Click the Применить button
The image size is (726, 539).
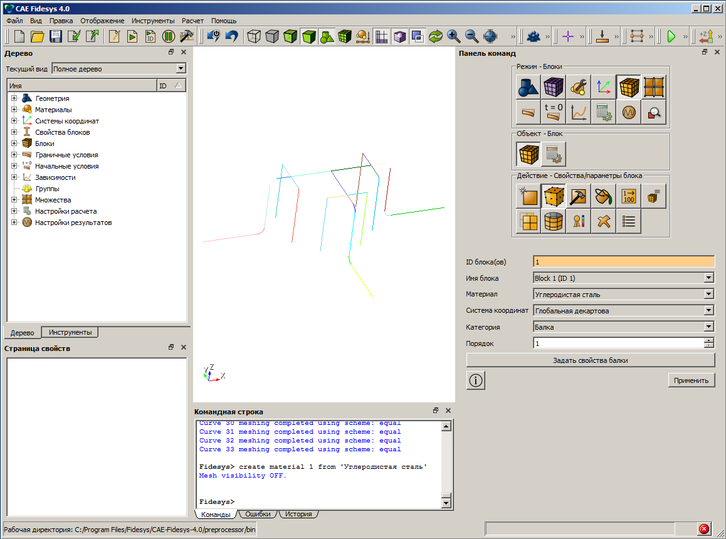pyautogui.click(x=692, y=380)
